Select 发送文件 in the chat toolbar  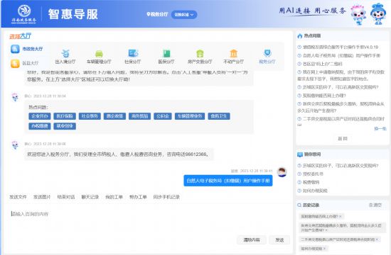(x=18, y=197)
